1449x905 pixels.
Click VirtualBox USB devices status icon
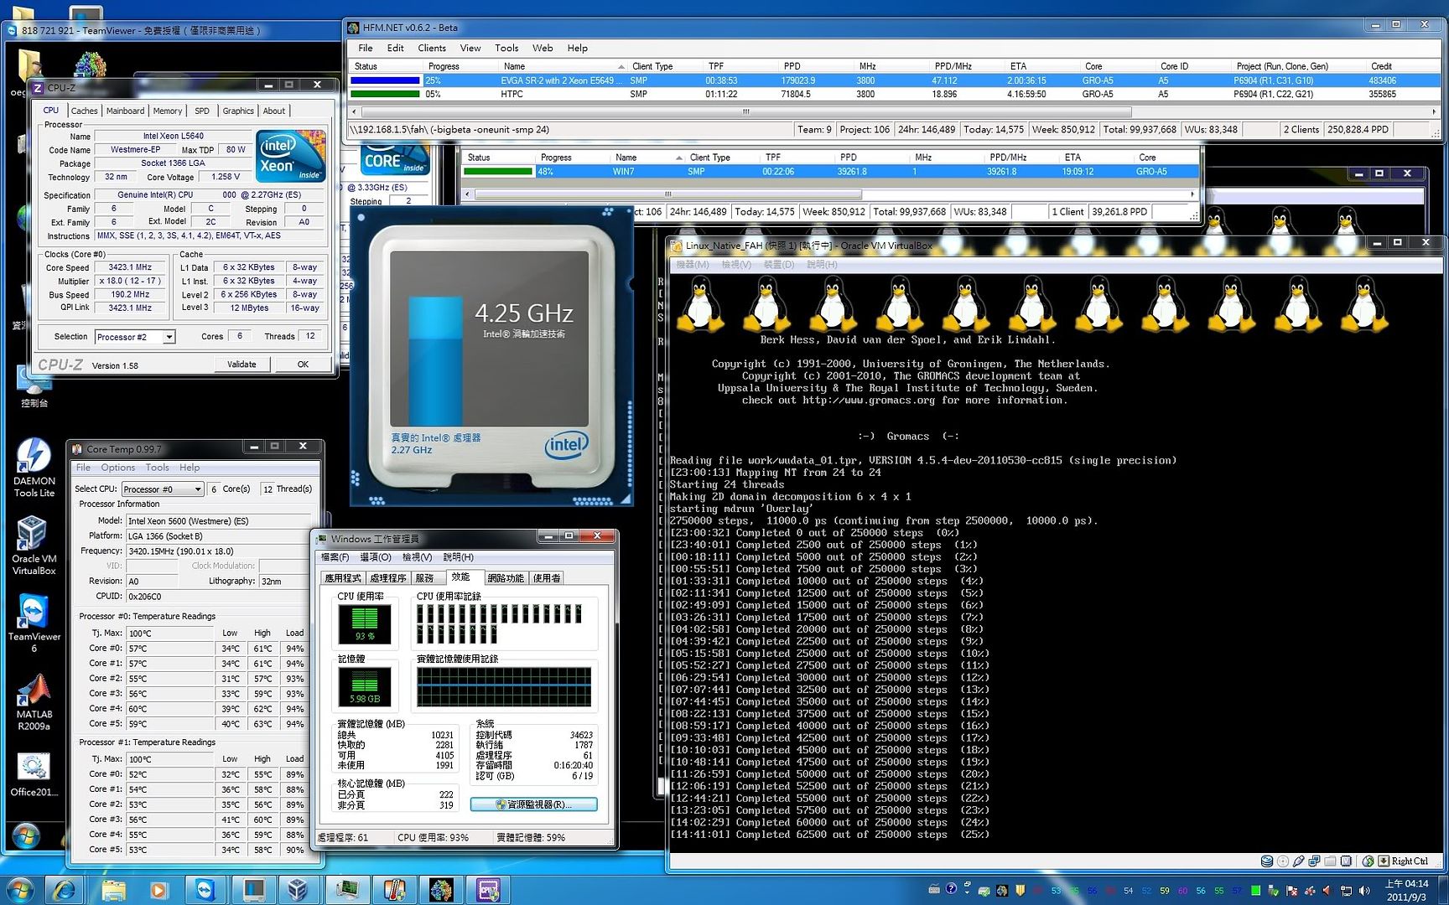[x=1299, y=861]
